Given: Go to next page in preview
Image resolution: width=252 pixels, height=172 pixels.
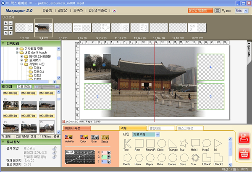Looking at the screenshot, I should (10, 33).
